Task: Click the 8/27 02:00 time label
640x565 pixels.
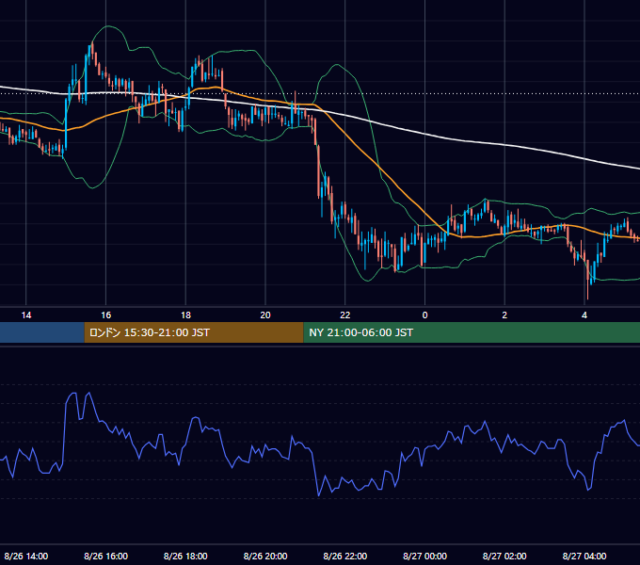Action: 504,556
